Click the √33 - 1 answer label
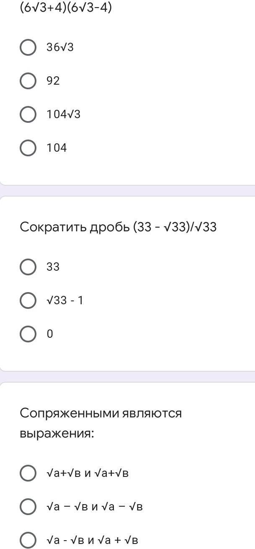 click(65, 300)
